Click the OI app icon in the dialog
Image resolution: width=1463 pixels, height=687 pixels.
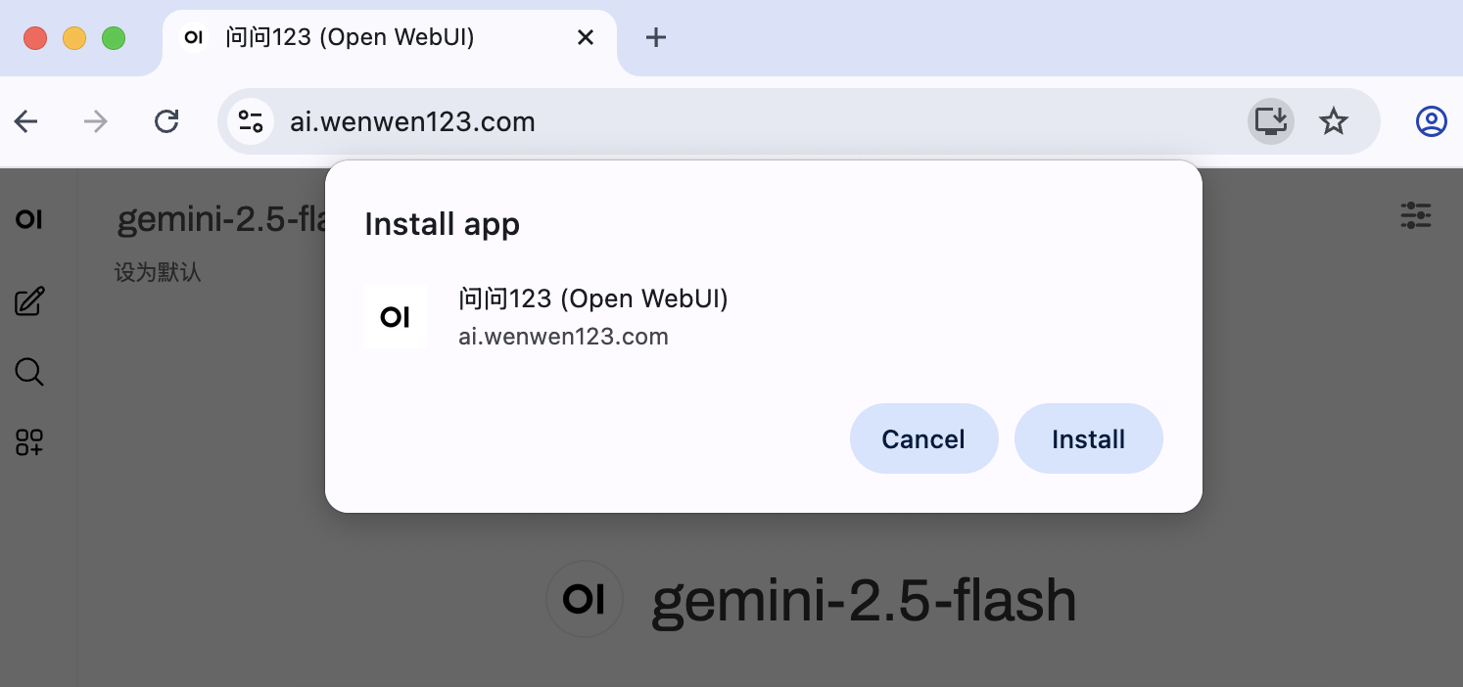pos(396,316)
